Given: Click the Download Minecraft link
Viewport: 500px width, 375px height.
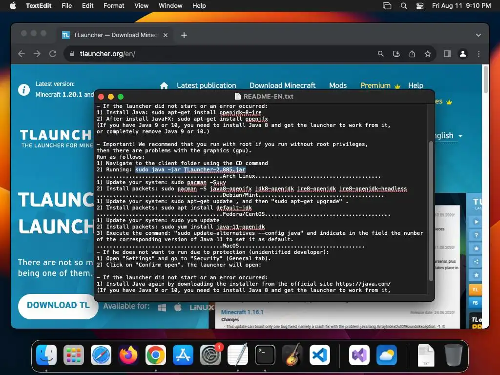Looking at the screenshot, I should click(283, 85).
